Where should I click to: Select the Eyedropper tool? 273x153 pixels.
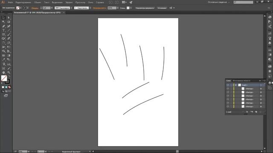(3, 59)
